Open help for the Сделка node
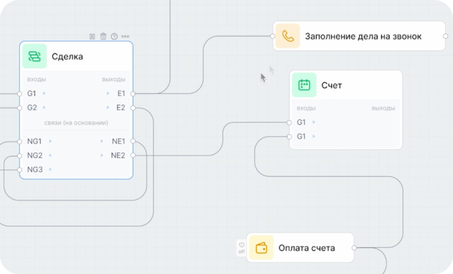The image size is (453, 274). [x=114, y=37]
